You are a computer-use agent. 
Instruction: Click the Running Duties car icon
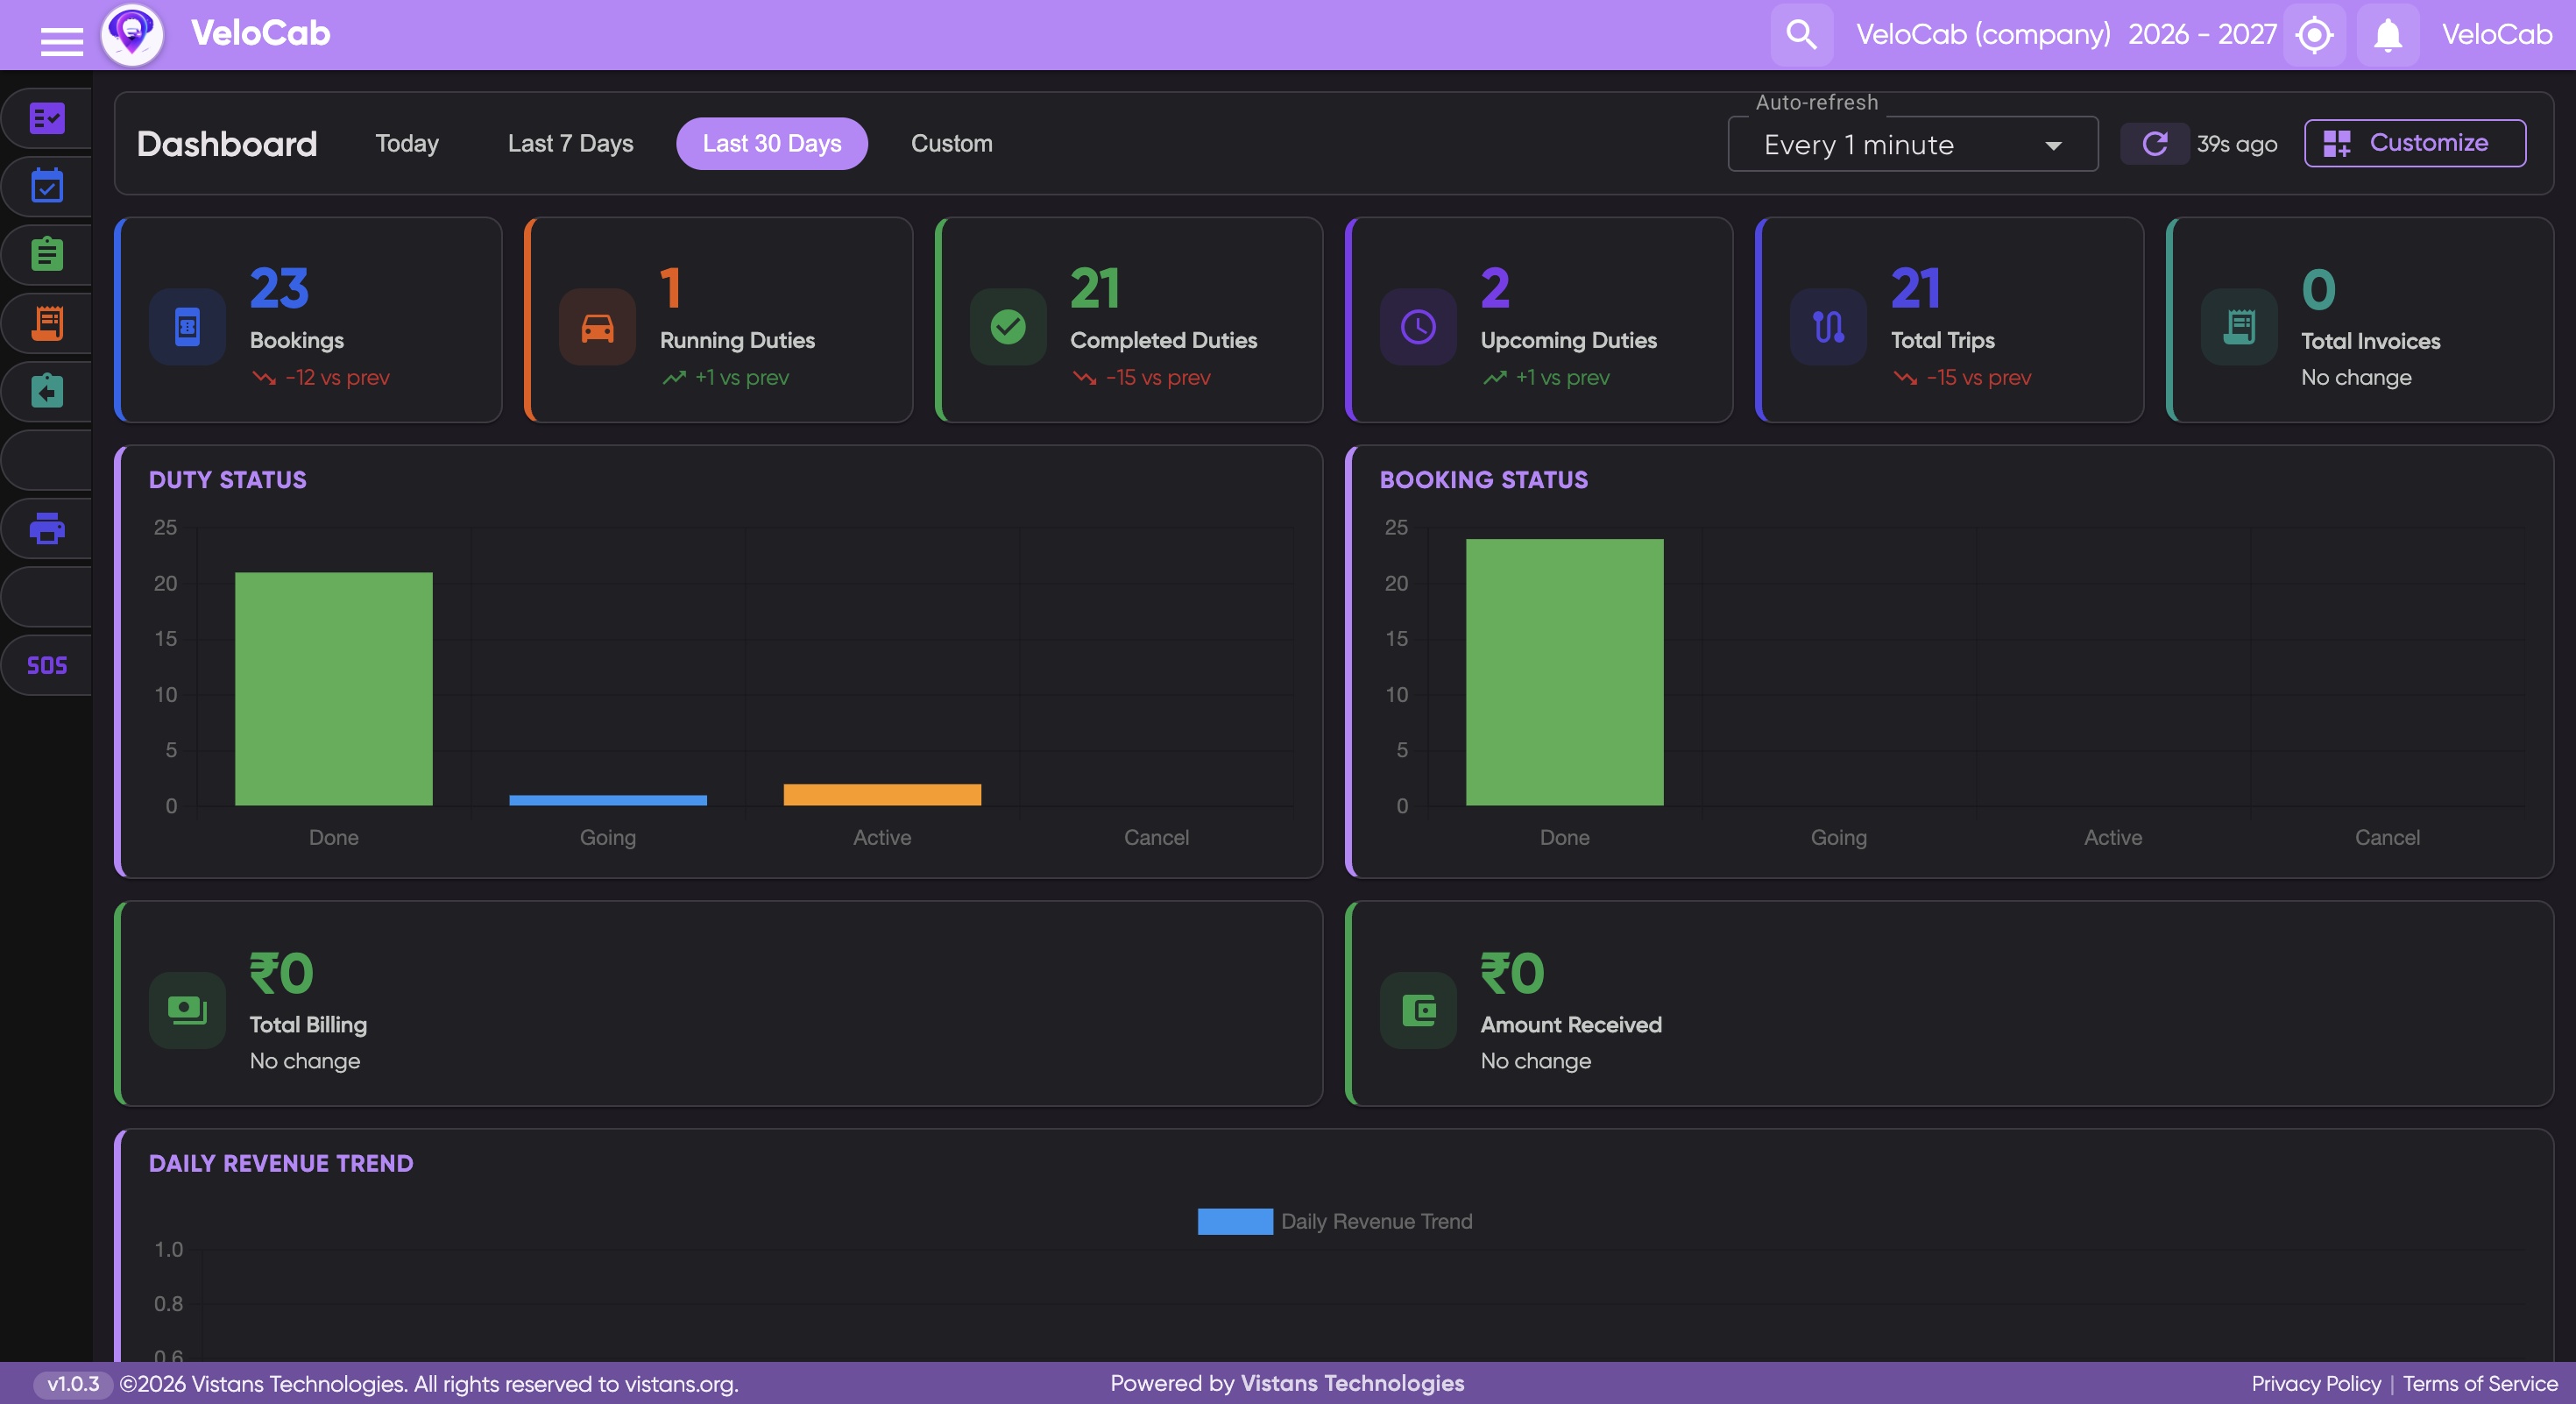point(597,326)
